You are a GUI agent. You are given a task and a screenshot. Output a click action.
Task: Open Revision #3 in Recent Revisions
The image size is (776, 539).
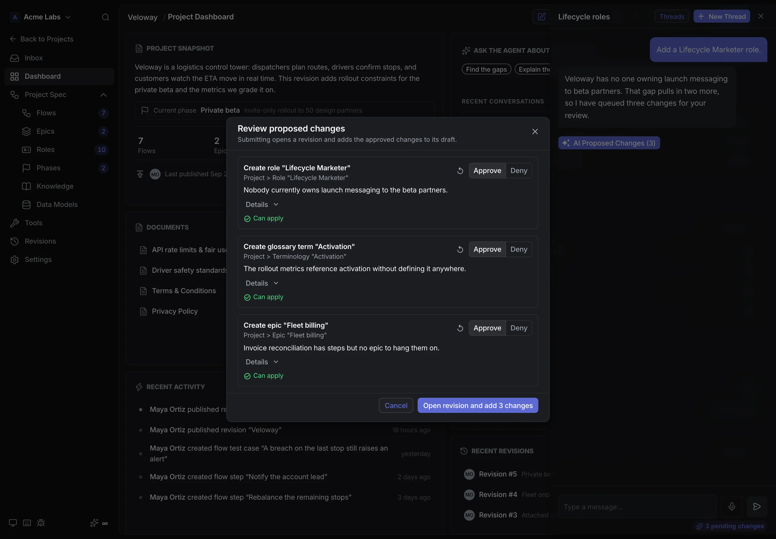click(x=498, y=515)
